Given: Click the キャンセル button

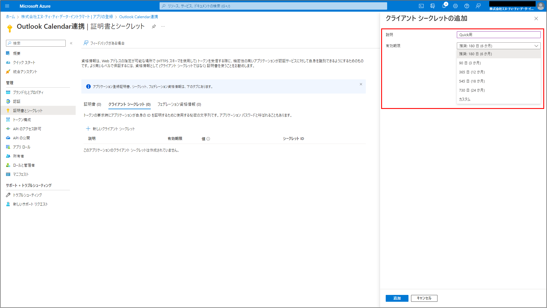Looking at the screenshot, I should pyautogui.click(x=424, y=298).
